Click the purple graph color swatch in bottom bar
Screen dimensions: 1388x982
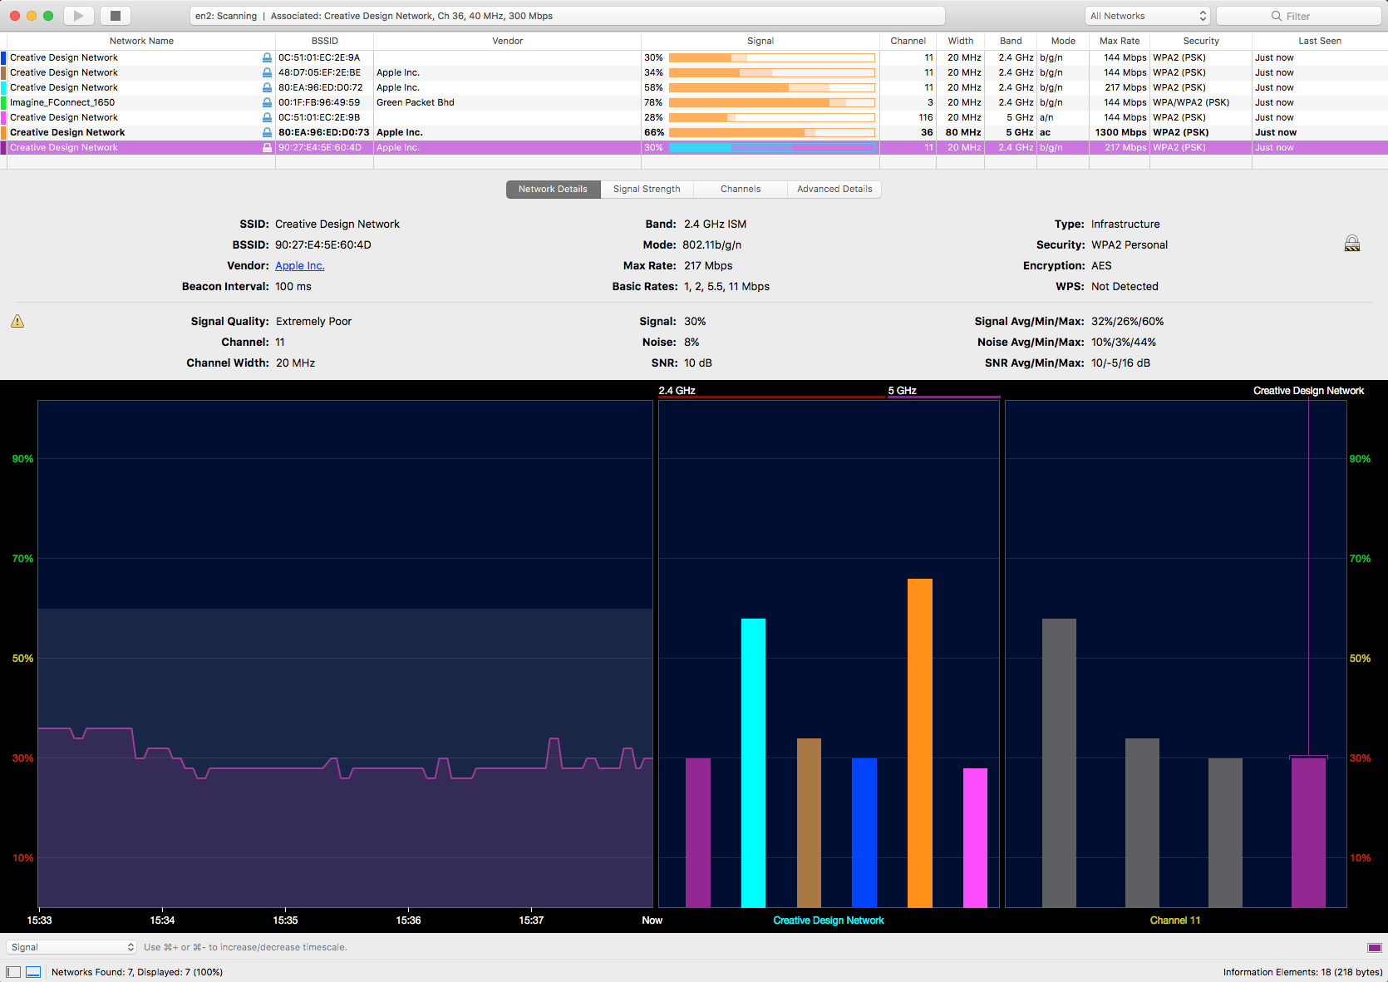(x=1375, y=948)
